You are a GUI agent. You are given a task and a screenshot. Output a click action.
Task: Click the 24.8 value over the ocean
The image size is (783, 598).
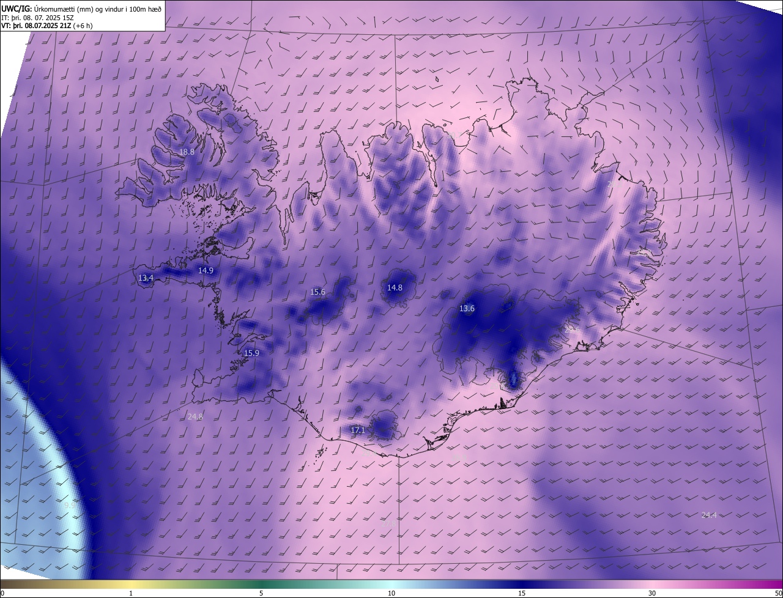point(195,416)
